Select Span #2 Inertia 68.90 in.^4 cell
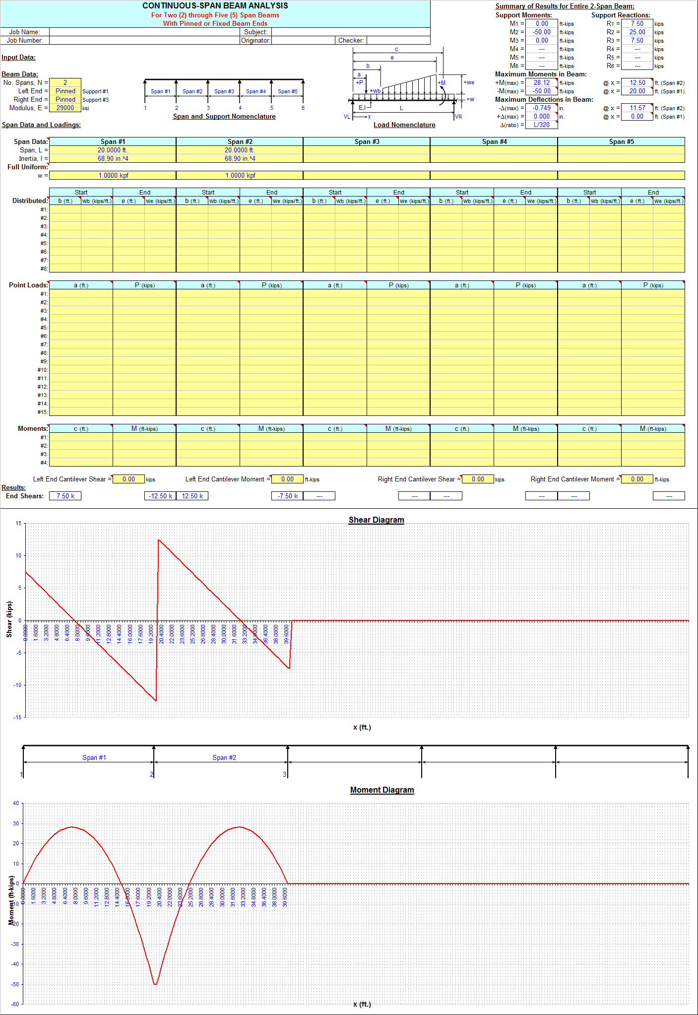698x1015 pixels. [240, 158]
